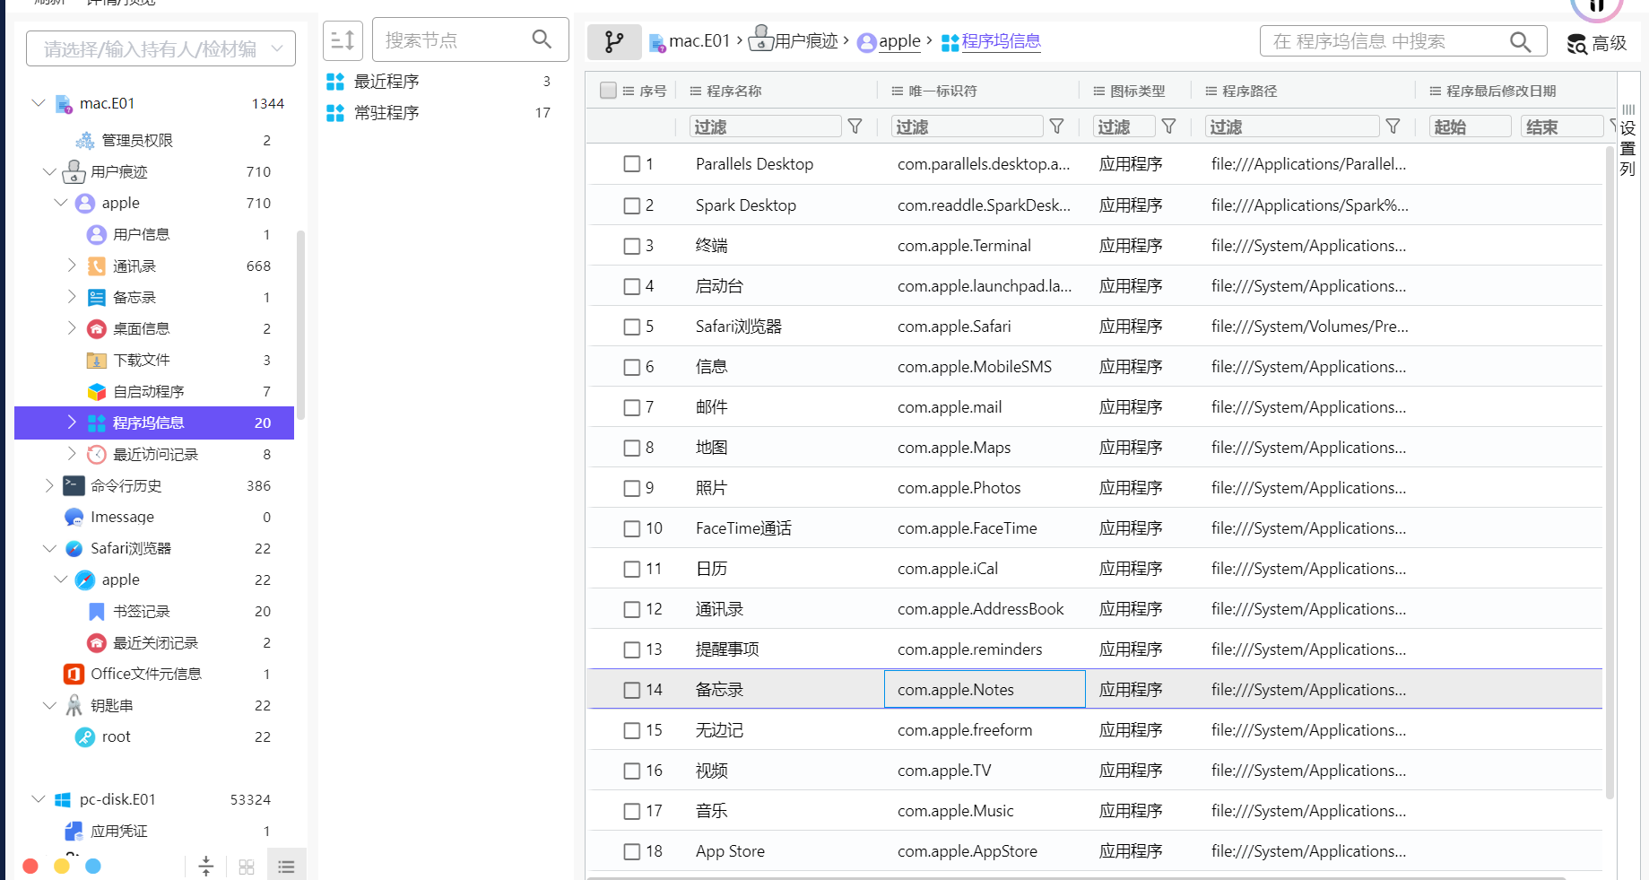Click the 起始 date filter field
The height and width of the screenshot is (880, 1649).
tap(1470, 126)
